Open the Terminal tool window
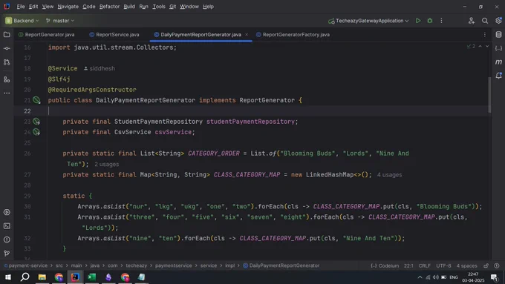Screen dimensions: 505x284 (7, 226)
